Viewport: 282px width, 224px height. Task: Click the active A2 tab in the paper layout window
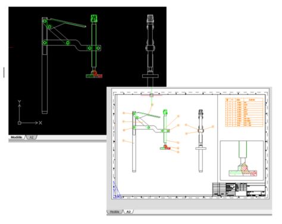129,211
